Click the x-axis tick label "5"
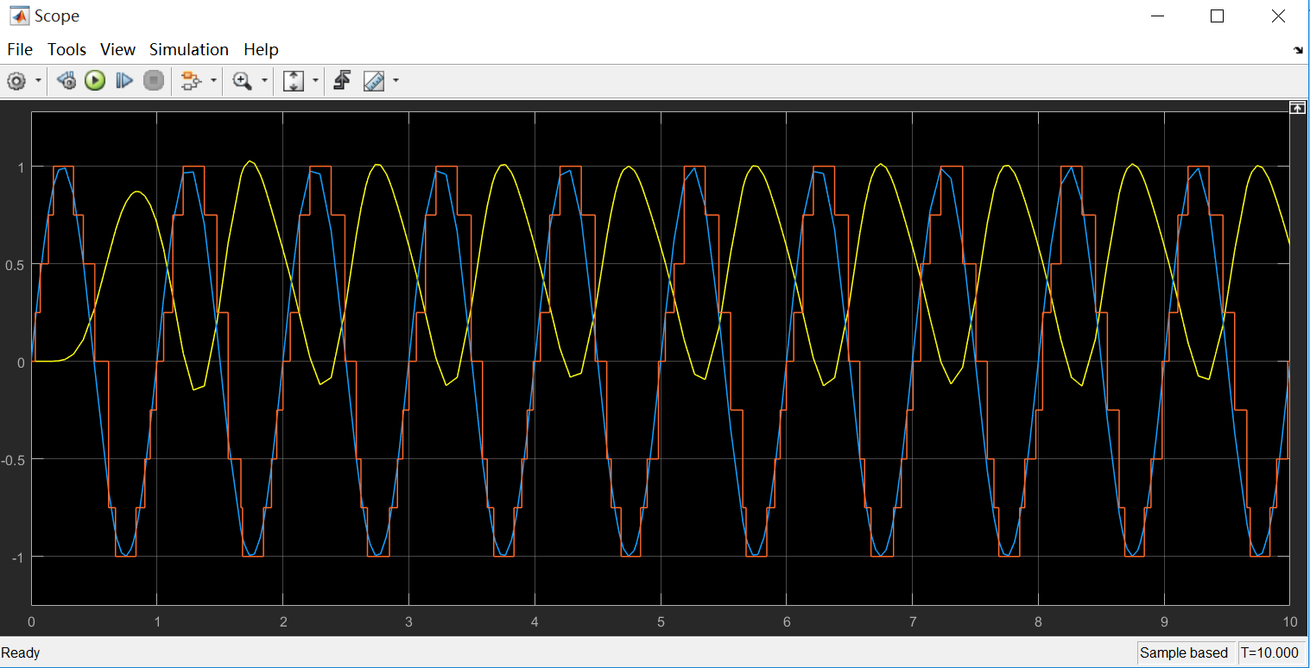 (x=661, y=621)
